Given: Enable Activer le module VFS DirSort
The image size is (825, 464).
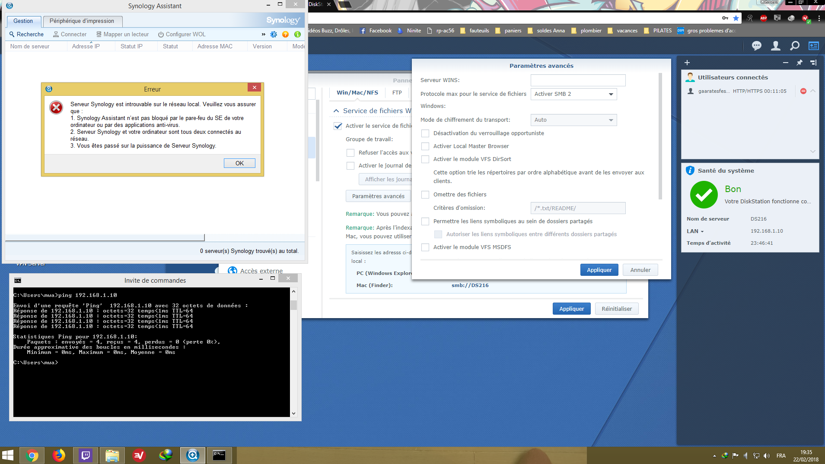Looking at the screenshot, I should (425, 159).
